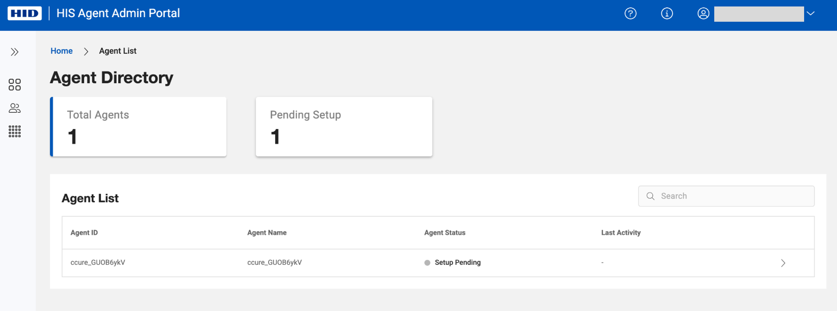The image size is (837, 311).
Task: Click the Last Activity column header
Action: [x=621, y=232]
